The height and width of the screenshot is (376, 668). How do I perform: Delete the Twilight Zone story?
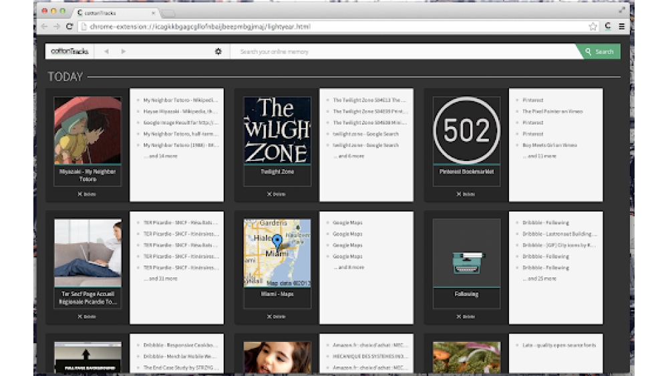[x=277, y=194]
